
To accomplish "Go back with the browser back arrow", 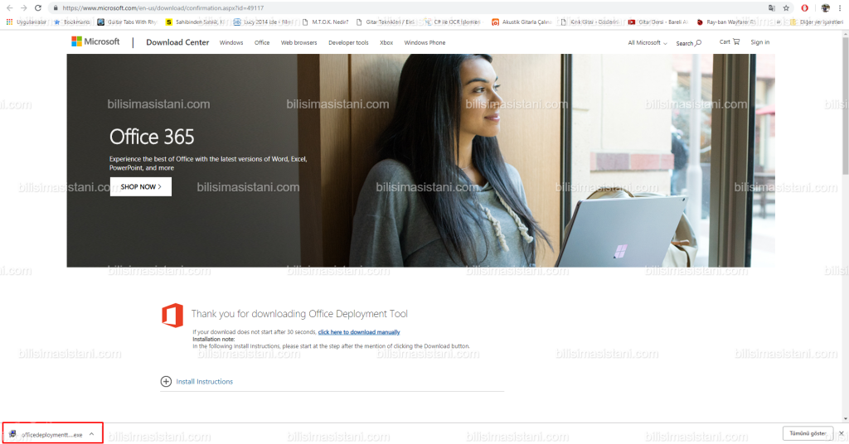I will (x=9, y=8).
